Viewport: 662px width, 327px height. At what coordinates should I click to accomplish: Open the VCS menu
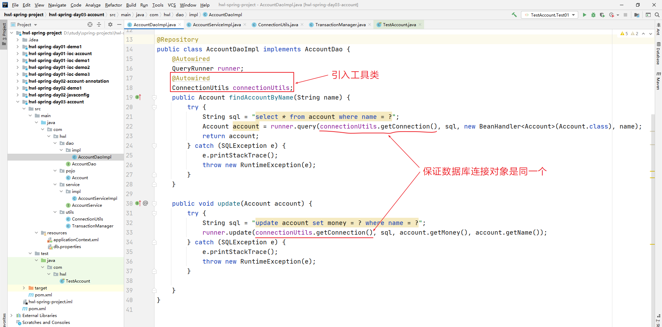point(172,5)
